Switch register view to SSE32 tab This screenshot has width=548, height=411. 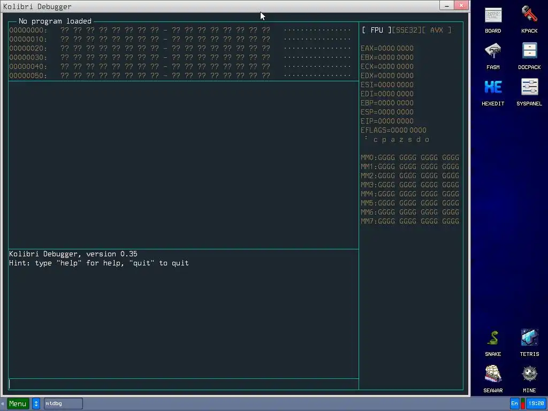coord(407,30)
